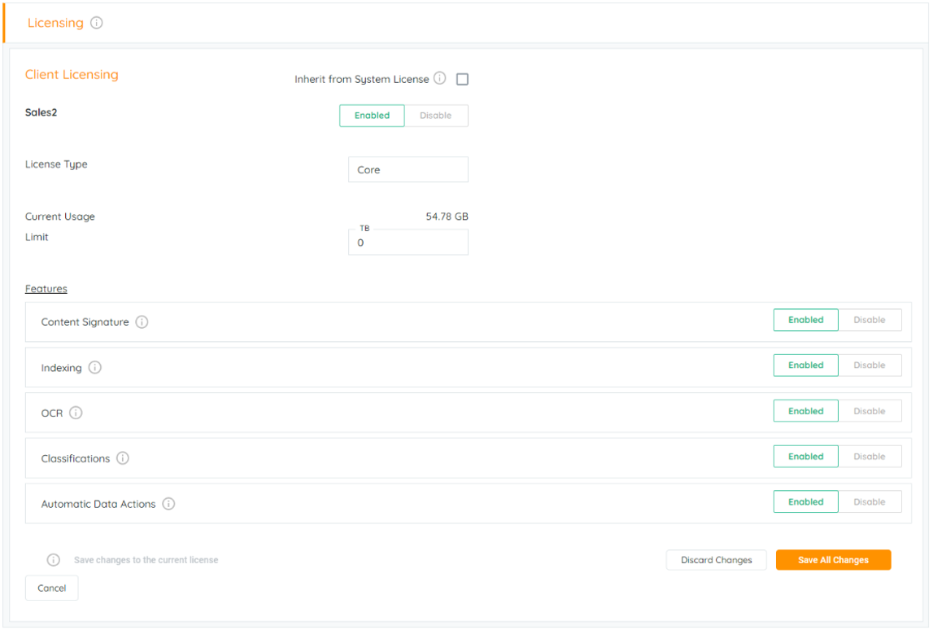
Task: Click the Discard Changes button
Action: point(716,560)
